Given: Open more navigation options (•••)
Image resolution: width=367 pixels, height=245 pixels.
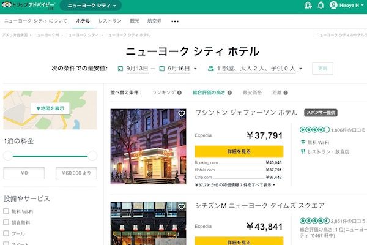Looking at the screenshot, I should coord(175,21).
